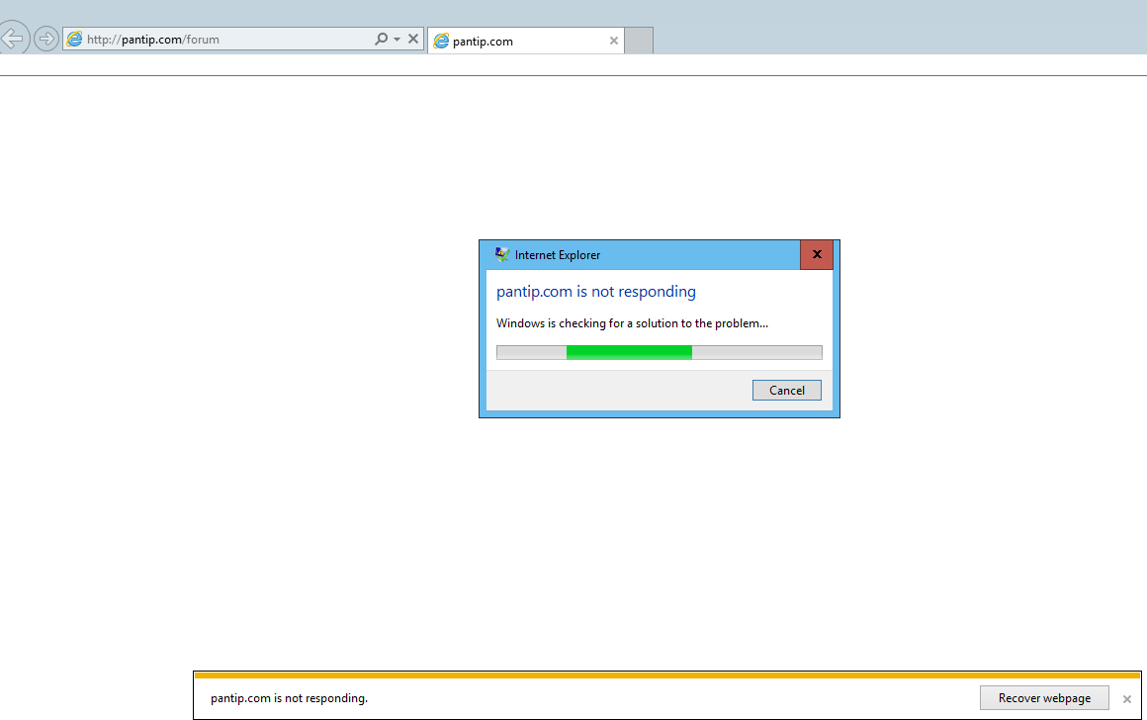
Task: Stop loading with the address bar X
Action: (x=413, y=39)
